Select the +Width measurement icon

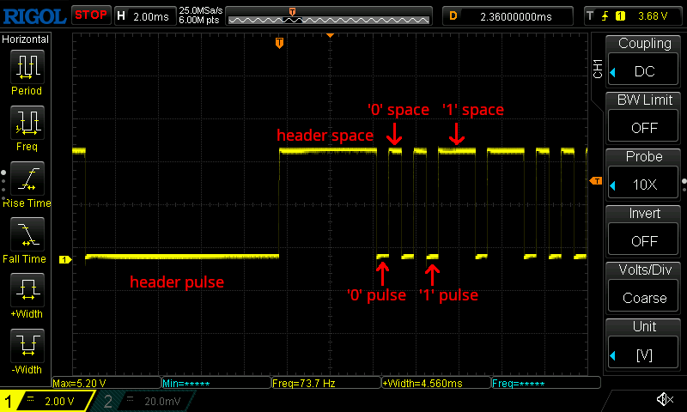[x=27, y=290]
